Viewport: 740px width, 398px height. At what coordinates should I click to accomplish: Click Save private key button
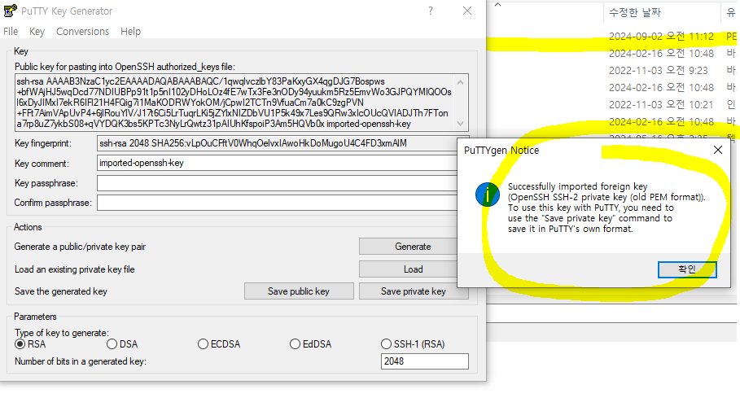(413, 291)
